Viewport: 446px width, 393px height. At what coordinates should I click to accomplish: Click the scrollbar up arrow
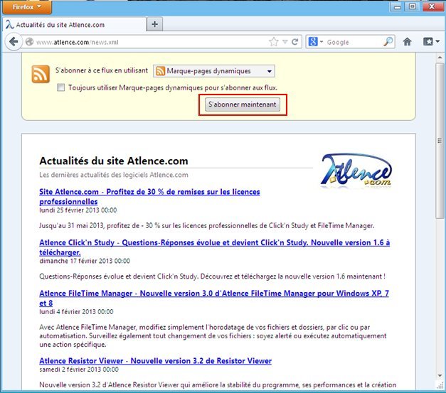pos(440,57)
